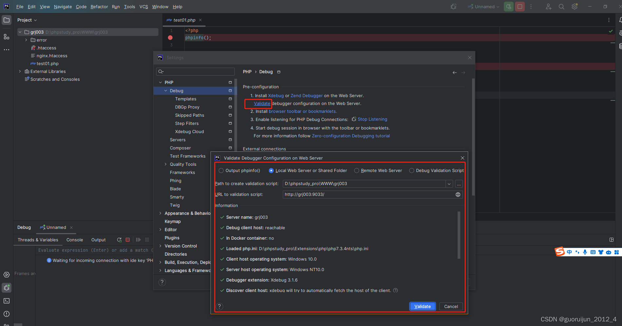Viewport: 622px width, 326px height.
Task: Open the VCS menu
Action: [x=144, y=7]
